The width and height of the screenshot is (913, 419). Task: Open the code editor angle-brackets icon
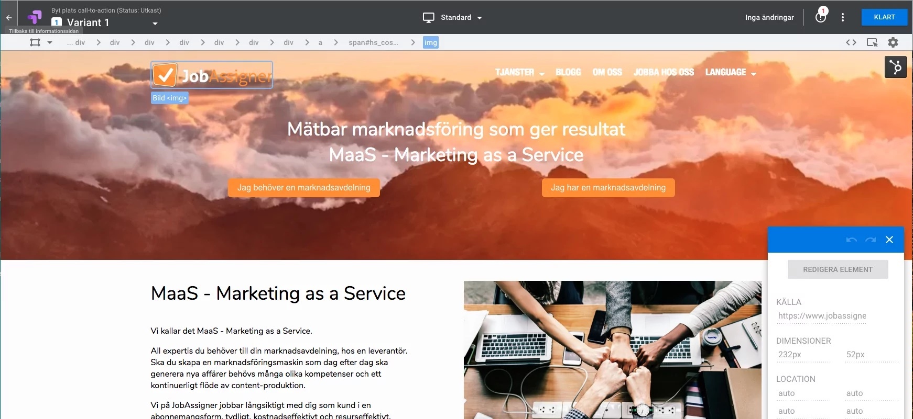[x=851, y=42]
